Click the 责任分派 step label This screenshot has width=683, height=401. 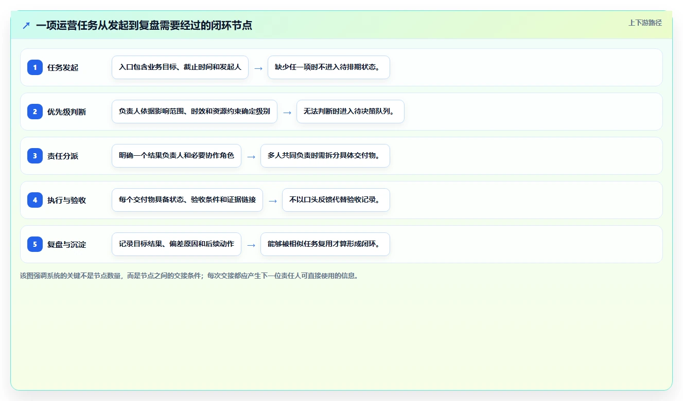coord(63,156)
